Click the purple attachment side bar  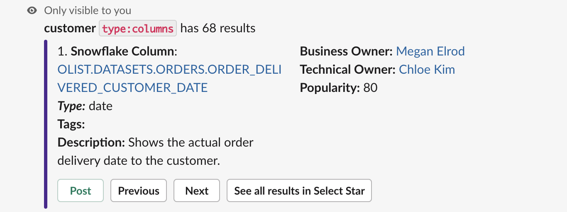pyautogui.click(x=46, y=124)
